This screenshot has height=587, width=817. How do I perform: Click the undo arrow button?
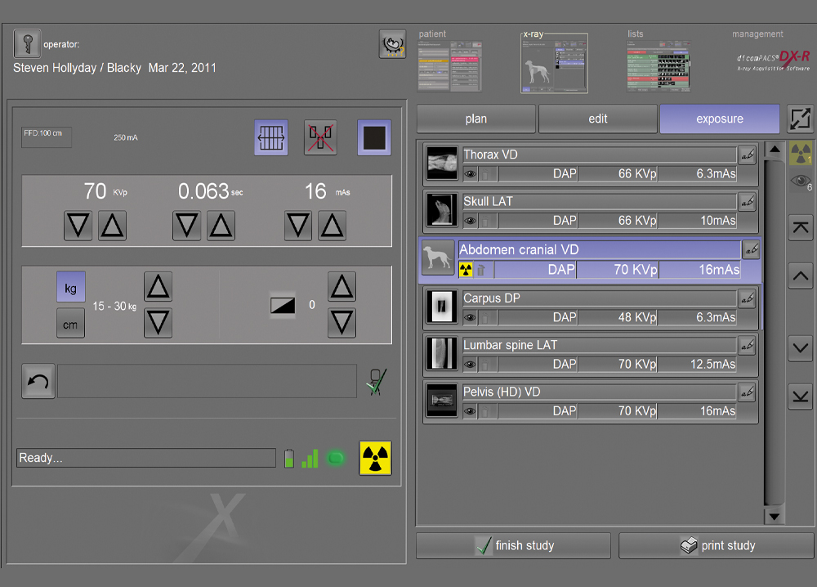click(38, 382)
